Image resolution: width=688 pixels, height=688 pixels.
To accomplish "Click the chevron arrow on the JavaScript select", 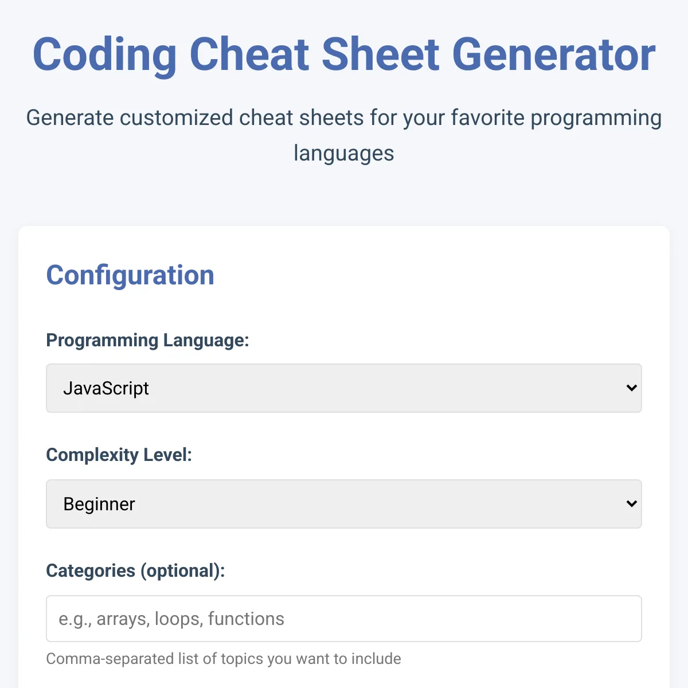I will coord(631,388).
